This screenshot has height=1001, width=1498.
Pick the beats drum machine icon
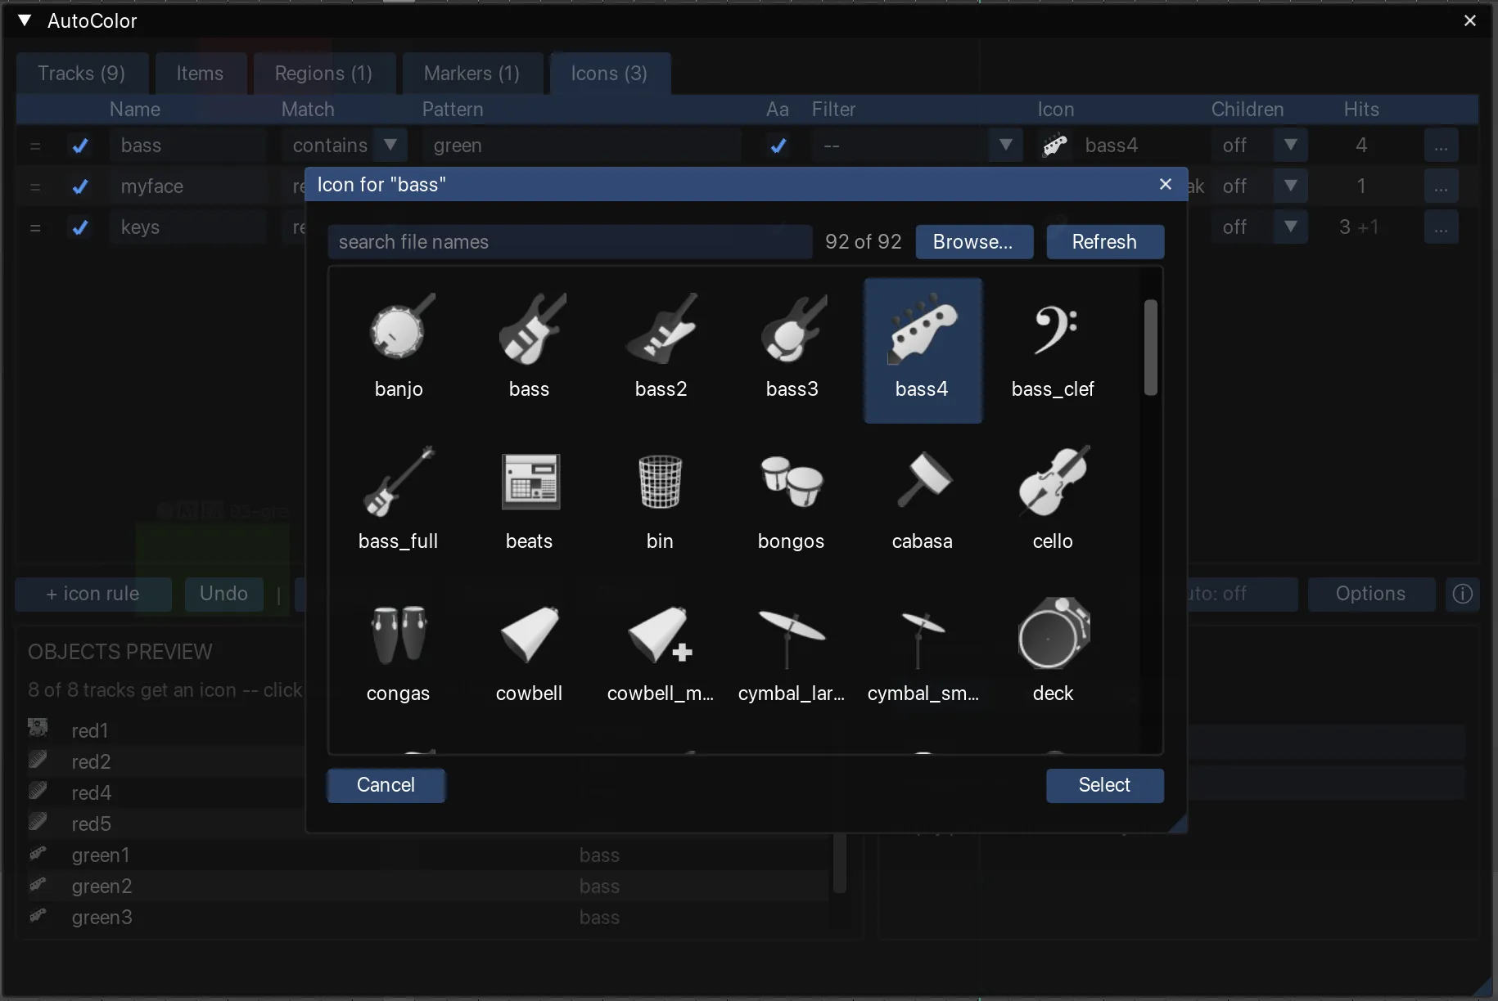click(x=530, y=501)
